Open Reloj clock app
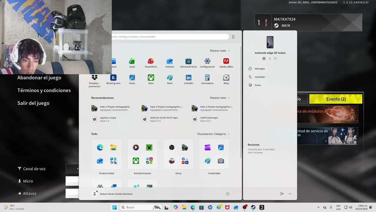The image size is (376, 212). tap(226, 78)
